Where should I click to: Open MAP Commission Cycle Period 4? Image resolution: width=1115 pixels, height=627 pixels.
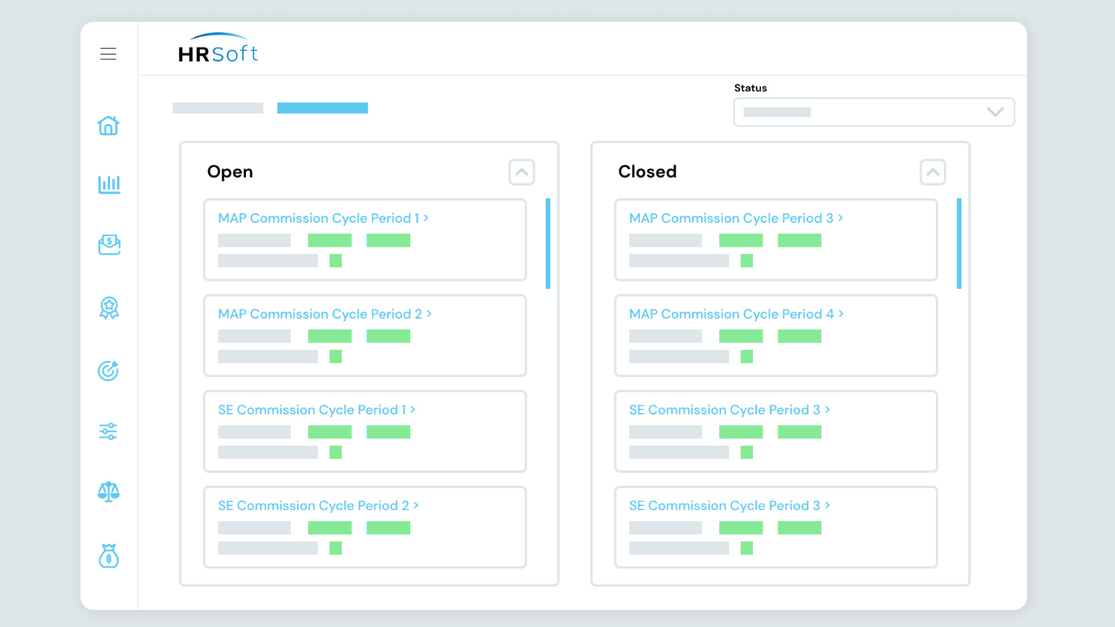[736, 314]
